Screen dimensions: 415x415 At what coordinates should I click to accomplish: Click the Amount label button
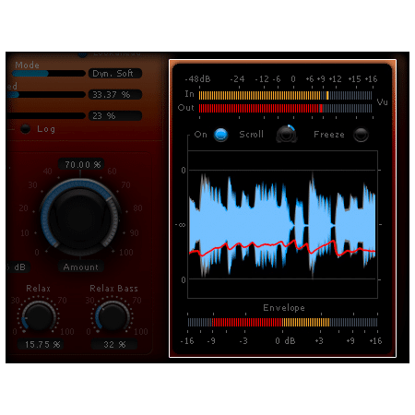click(x=81, y=267)
